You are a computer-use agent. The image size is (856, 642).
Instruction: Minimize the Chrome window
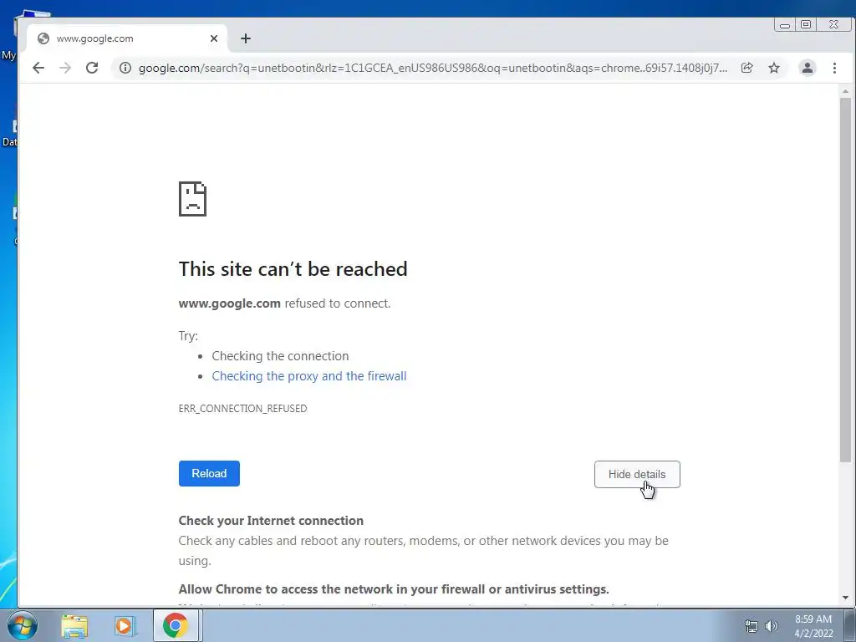tap(784, 25)
